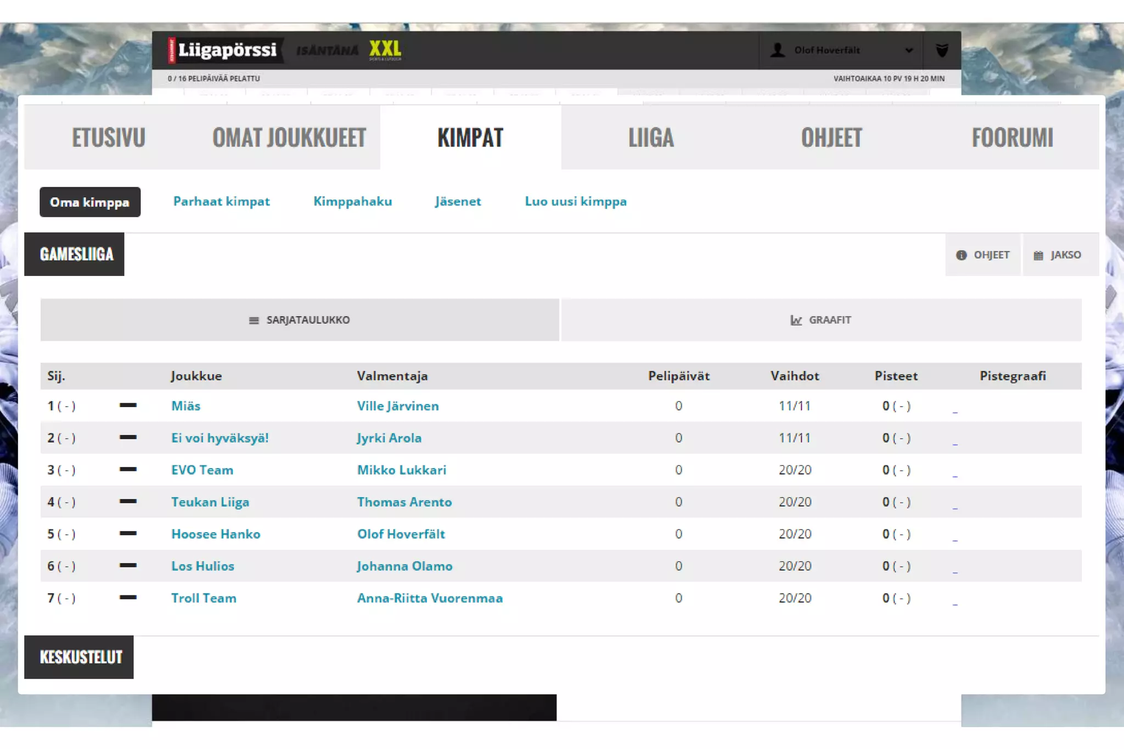Click the shield icon in top bar
Viewport: 1124px width, 749px height.
click(942, 50)
